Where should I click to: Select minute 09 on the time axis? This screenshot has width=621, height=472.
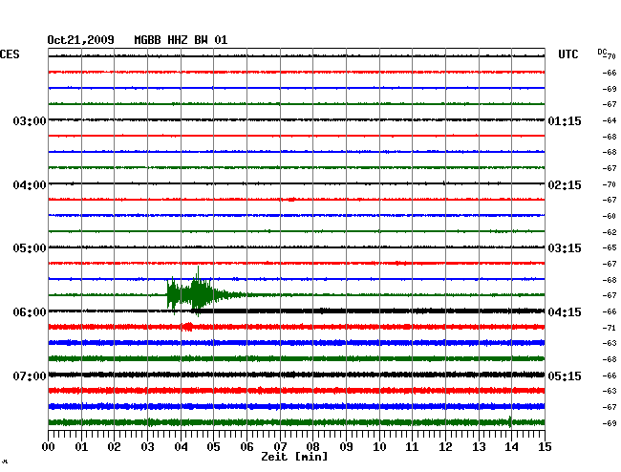pos(346,446)
